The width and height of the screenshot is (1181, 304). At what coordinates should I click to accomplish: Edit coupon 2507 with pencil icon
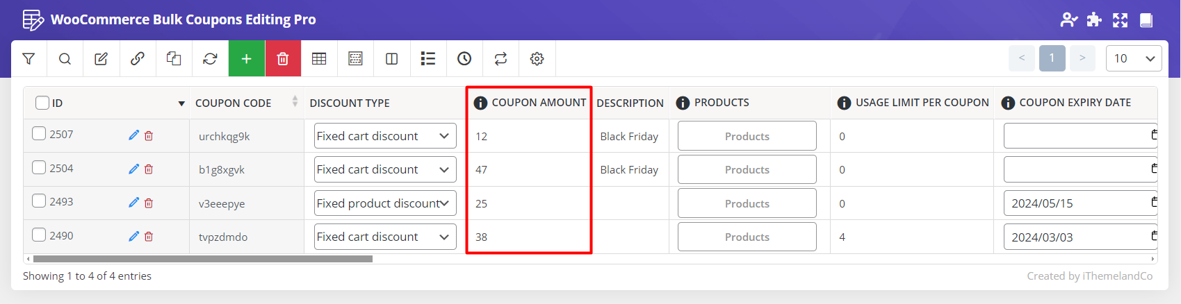133,135
